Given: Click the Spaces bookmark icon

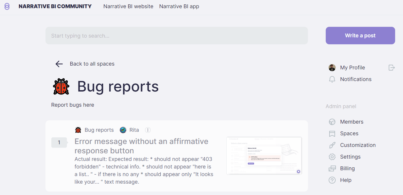Looking at the screenshot, I should (332, 133).
